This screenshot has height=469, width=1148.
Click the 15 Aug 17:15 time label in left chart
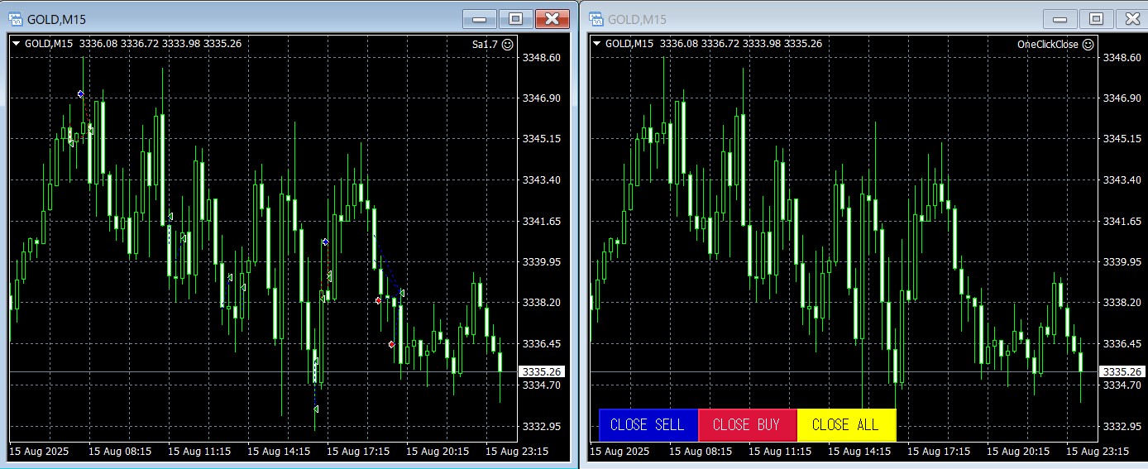click(x=357, y=452)
